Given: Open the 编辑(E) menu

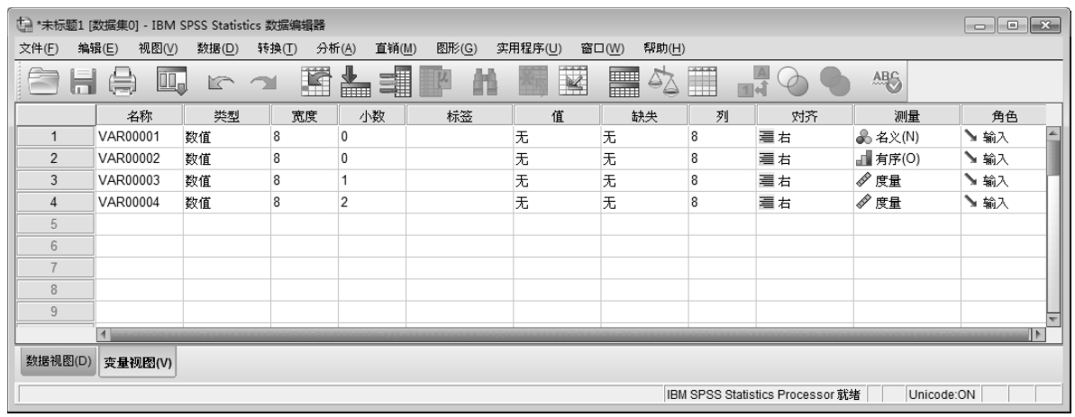Looking at the screenshot, I should click(x=98, y=48).
